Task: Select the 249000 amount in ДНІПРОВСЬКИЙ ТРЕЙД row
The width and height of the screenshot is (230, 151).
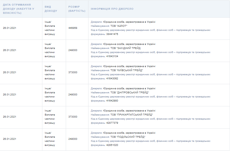Action: coord(73,95)
